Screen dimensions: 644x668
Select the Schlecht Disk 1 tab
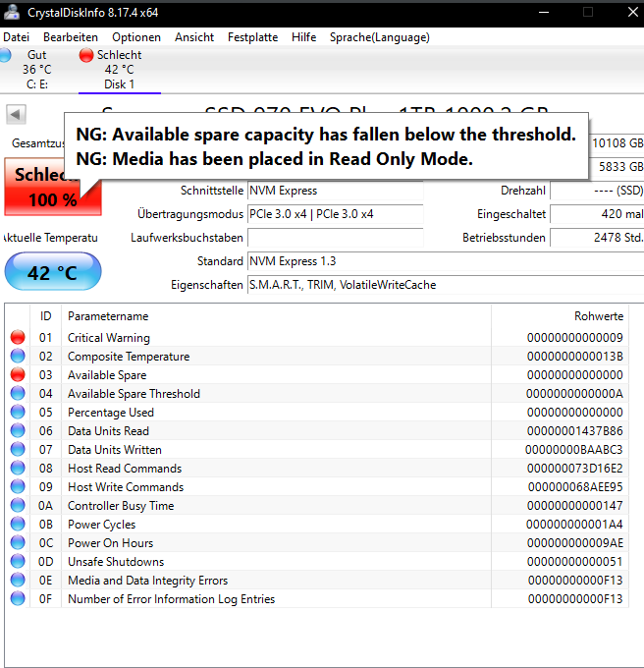pyautogui.click(x=120, y=70)
